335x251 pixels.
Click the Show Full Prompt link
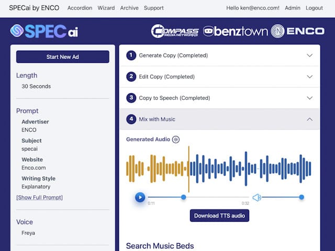(x=40, y=198)
